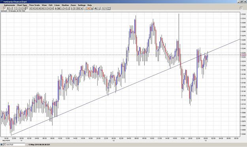Viewport: 247px width, 147px height.
Task: Click the EUR/NZD 15 minutes chart title text
Action: pyautogui.click(x=13, y=11)
